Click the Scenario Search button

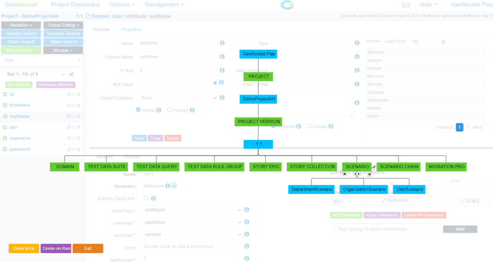(x=63, y=33)
